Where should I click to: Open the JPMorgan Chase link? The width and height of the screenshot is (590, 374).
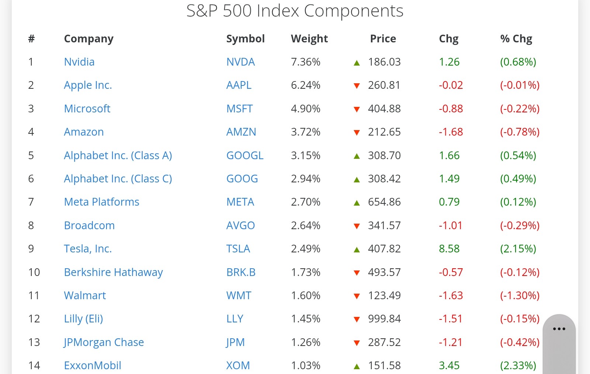104,342
